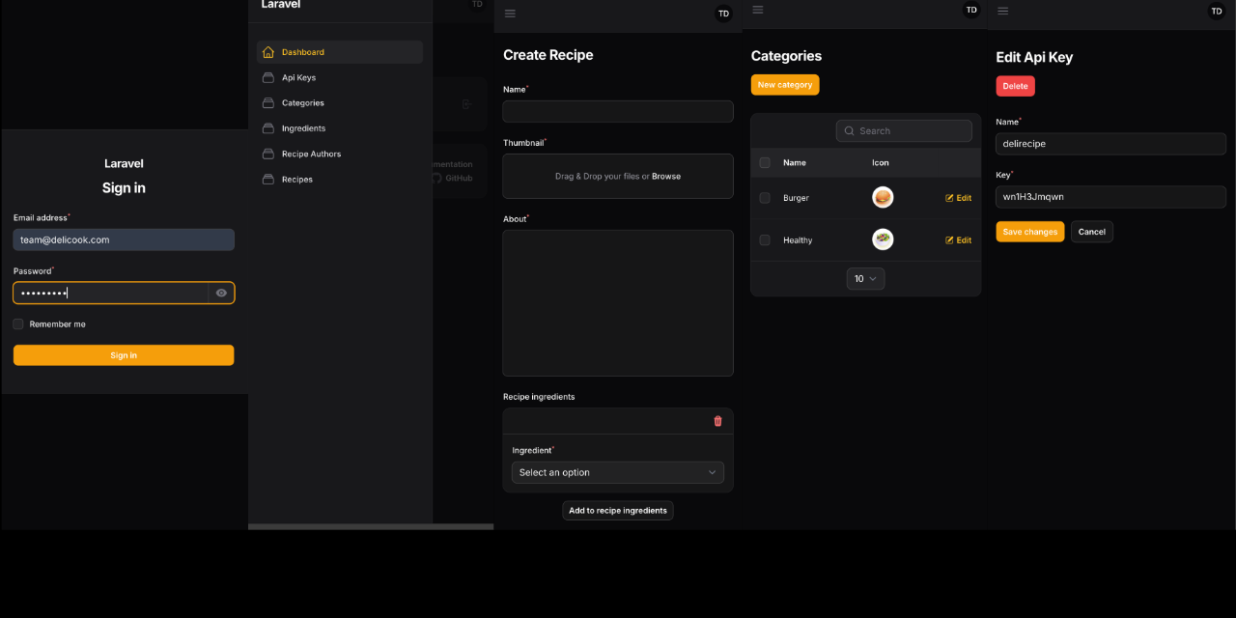Enable the Remember me checkbox

click(18, 324)
